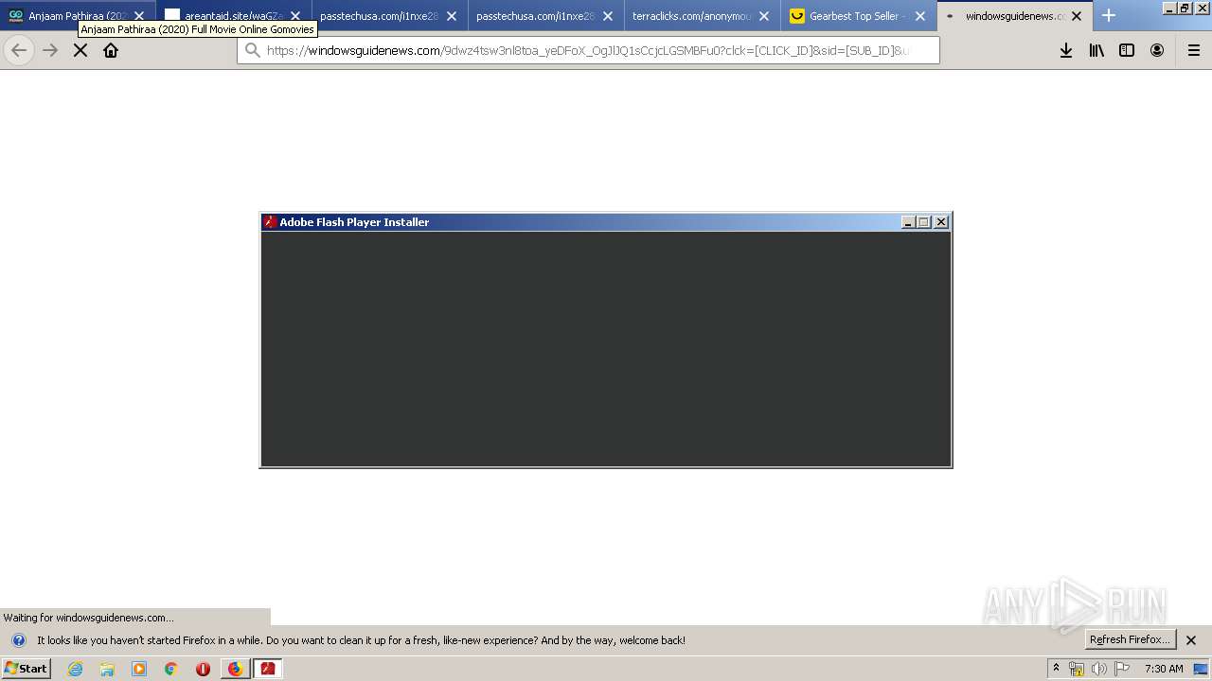Launch Opera from the taskbar
Image resolution: width=1212 pixels, height=681 pixels.
tap(203, 669)
